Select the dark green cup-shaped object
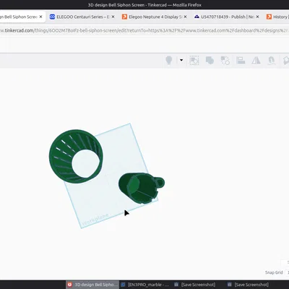Image resolution: width=289 pixels, height=289 pixels. 142,188
